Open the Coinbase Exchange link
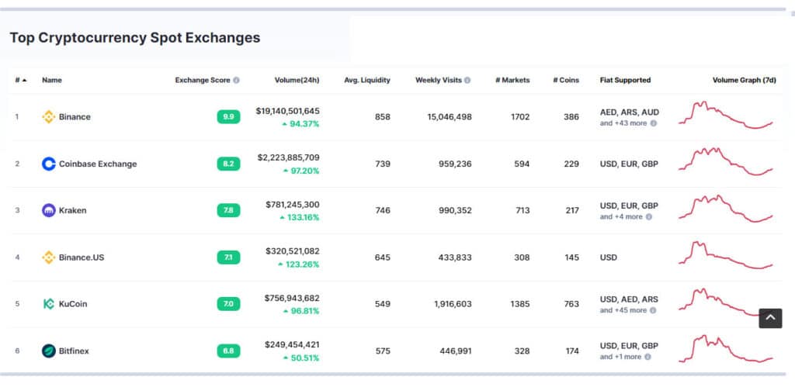The height and width of the screenshot is (387, 795). pos(98,164)
